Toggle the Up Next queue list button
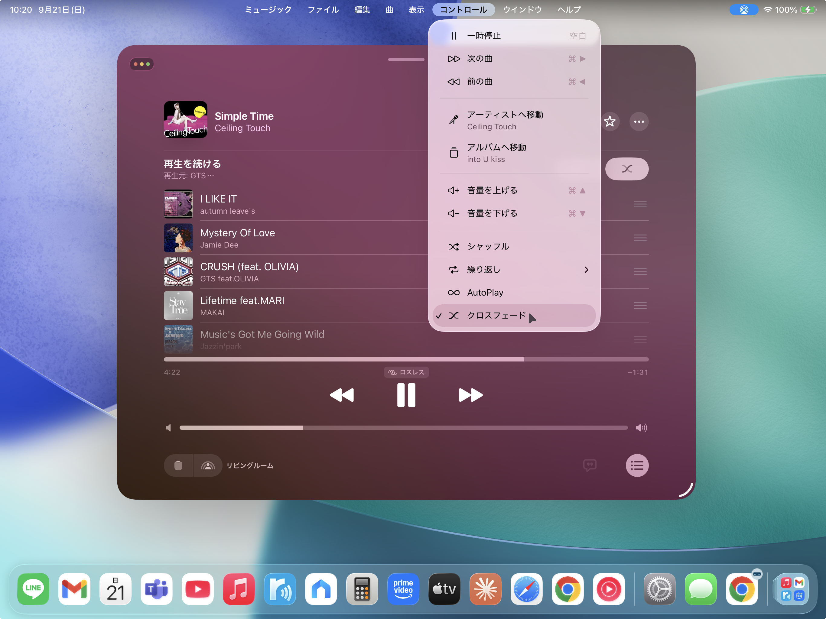 tap(637, 465)
